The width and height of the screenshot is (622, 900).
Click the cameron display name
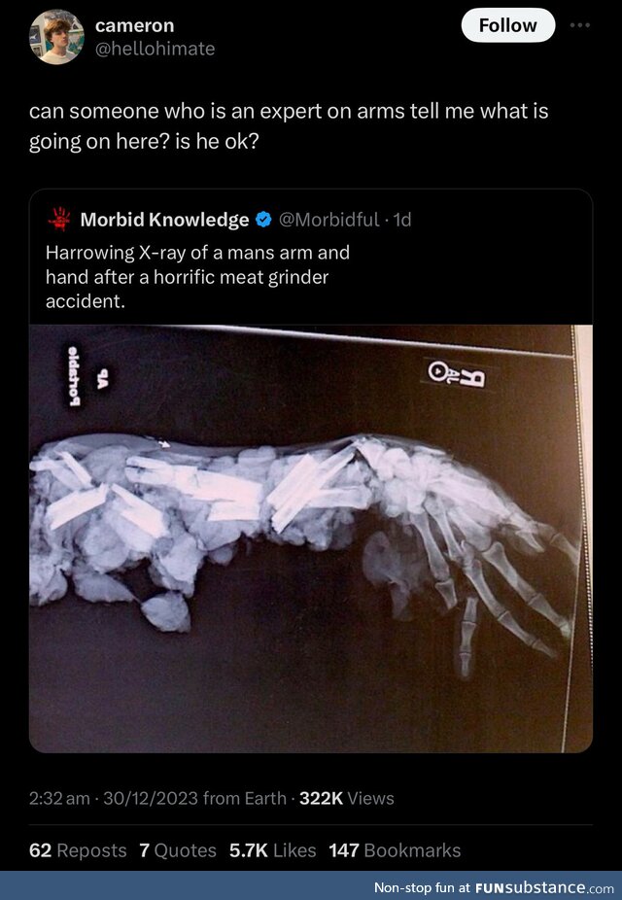134,26
